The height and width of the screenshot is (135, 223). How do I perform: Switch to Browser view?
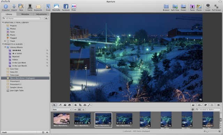pyautogui.click(x=166, y=7)
